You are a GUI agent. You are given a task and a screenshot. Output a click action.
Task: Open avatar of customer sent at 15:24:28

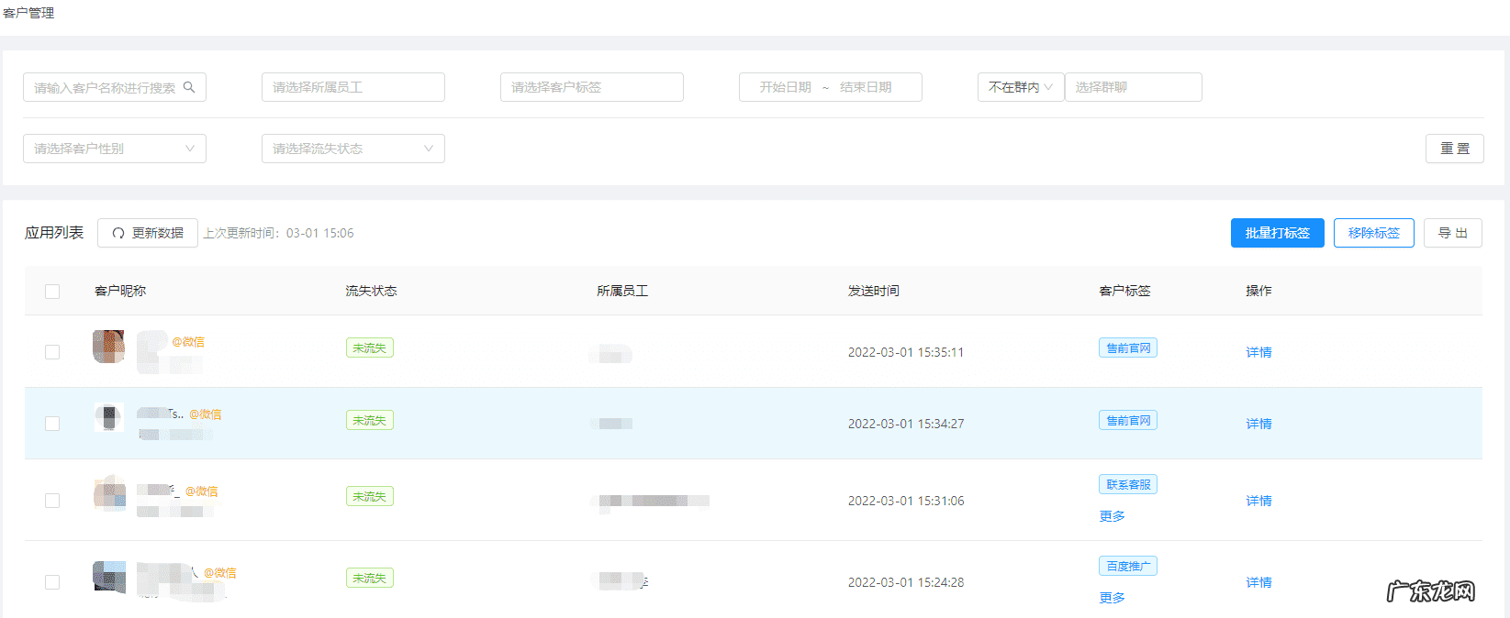click(x=109, y=577)
